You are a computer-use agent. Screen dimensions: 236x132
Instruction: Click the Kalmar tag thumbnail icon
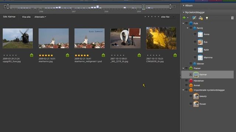click(196, 74)
